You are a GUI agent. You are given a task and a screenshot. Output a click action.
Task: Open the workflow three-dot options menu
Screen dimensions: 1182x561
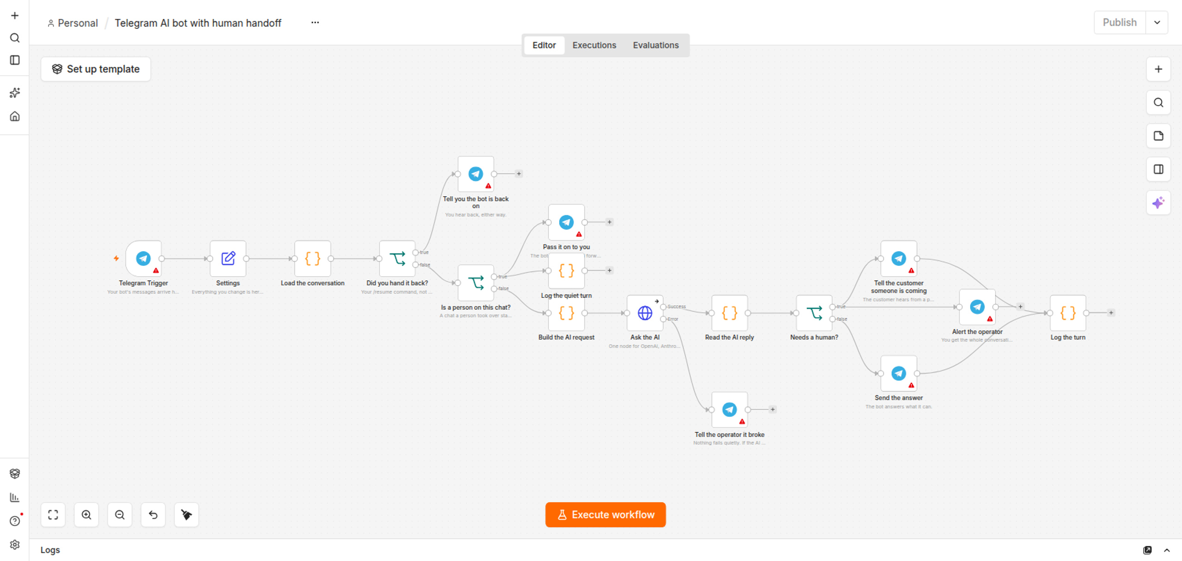[x=315, y=23]
